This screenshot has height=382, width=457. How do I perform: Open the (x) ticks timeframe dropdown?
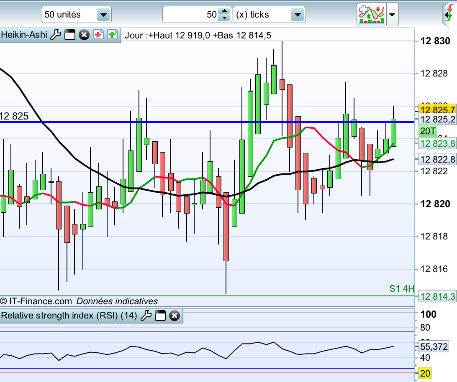click(x=270, y=15)
